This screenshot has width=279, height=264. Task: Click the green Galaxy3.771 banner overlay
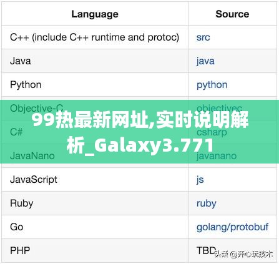[x=139, y=132]
